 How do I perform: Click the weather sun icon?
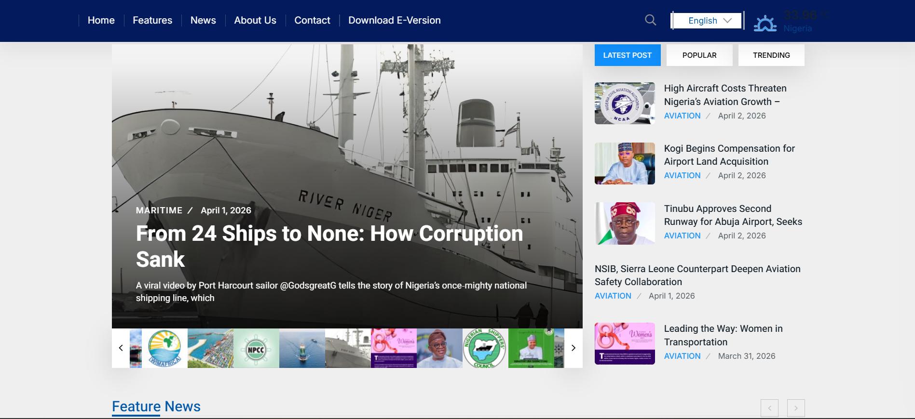click(x=765, y=23)
